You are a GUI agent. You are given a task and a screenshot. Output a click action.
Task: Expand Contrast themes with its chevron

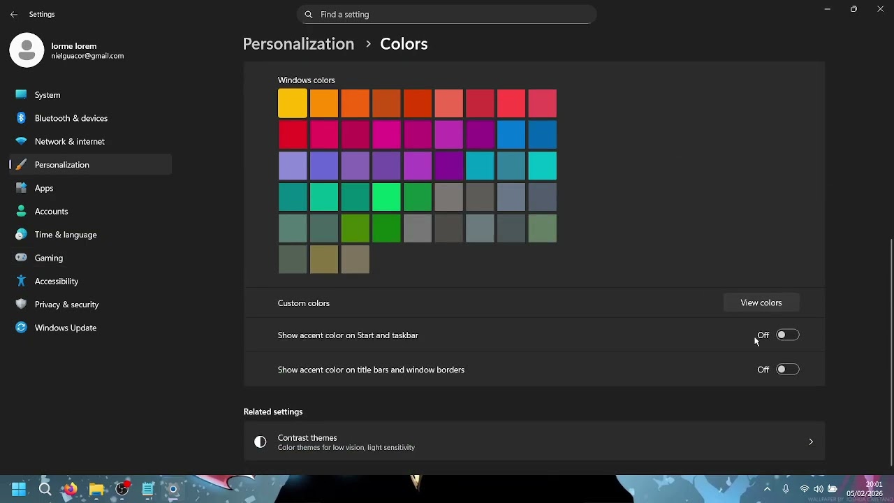[x=811, y=442]
